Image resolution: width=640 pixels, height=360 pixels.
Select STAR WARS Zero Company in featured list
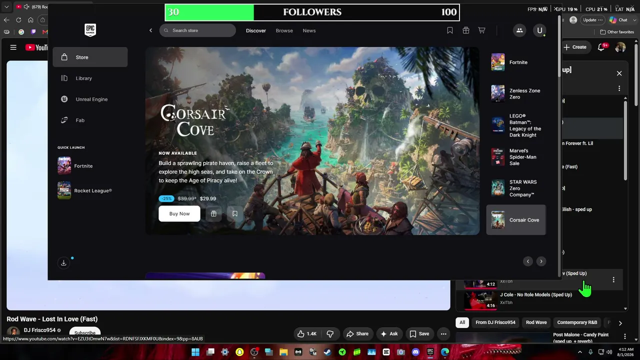point(516,188)
